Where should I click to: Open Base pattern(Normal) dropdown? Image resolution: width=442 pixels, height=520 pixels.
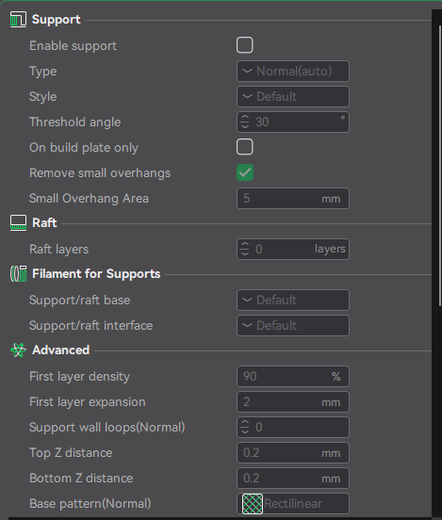coord(293,504)
